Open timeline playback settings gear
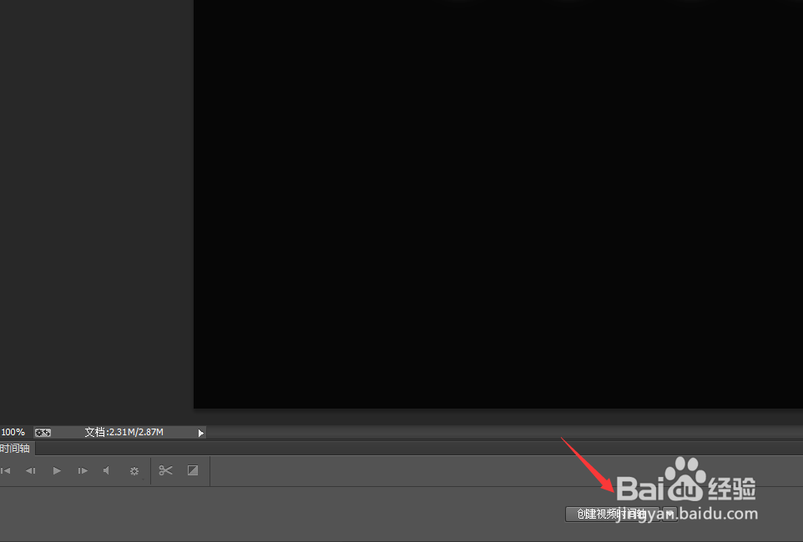This screenshot has width=803, height=542. (134, 471)
